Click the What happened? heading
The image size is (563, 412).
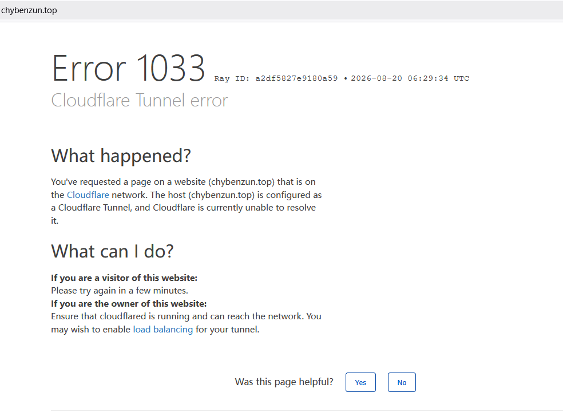121,156
